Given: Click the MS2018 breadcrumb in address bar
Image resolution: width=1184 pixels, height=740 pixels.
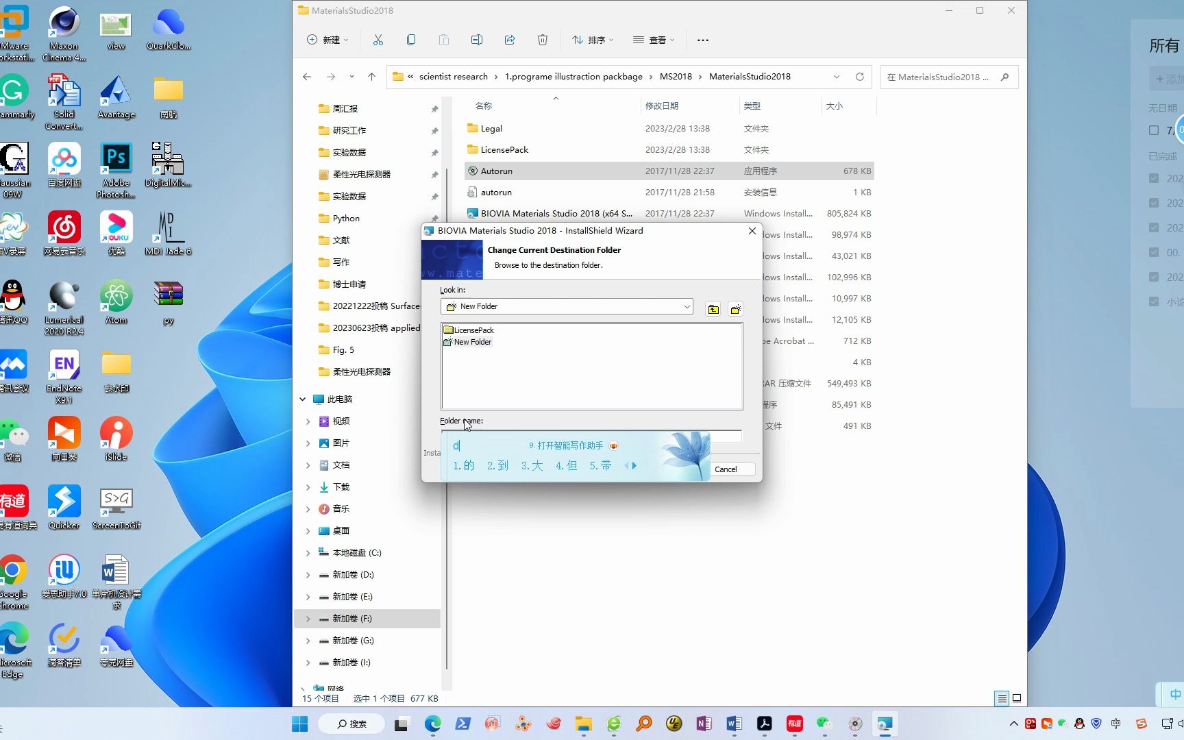Looking at the screenshot, I should coord(676,77).
